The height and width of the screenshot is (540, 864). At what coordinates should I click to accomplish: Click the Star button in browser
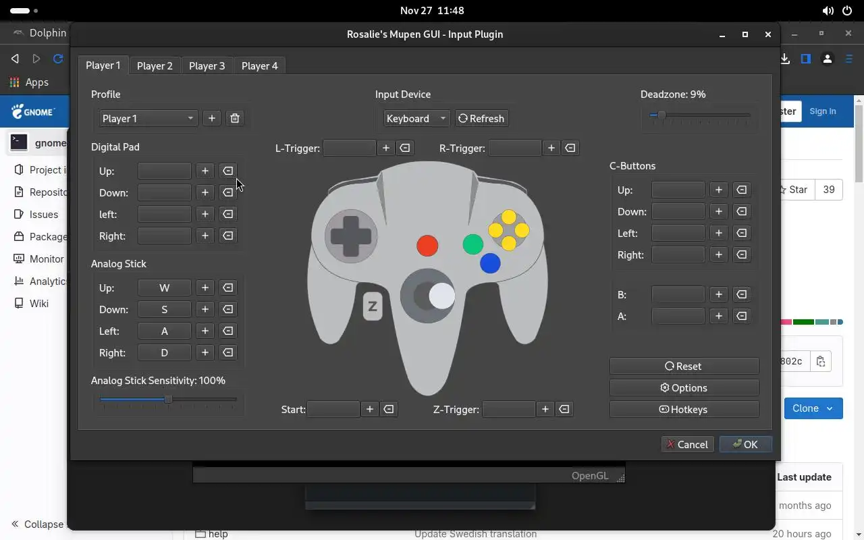797,190
